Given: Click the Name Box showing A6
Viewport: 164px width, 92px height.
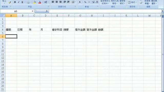Looking at the screenshot, I should pos(16,11).
